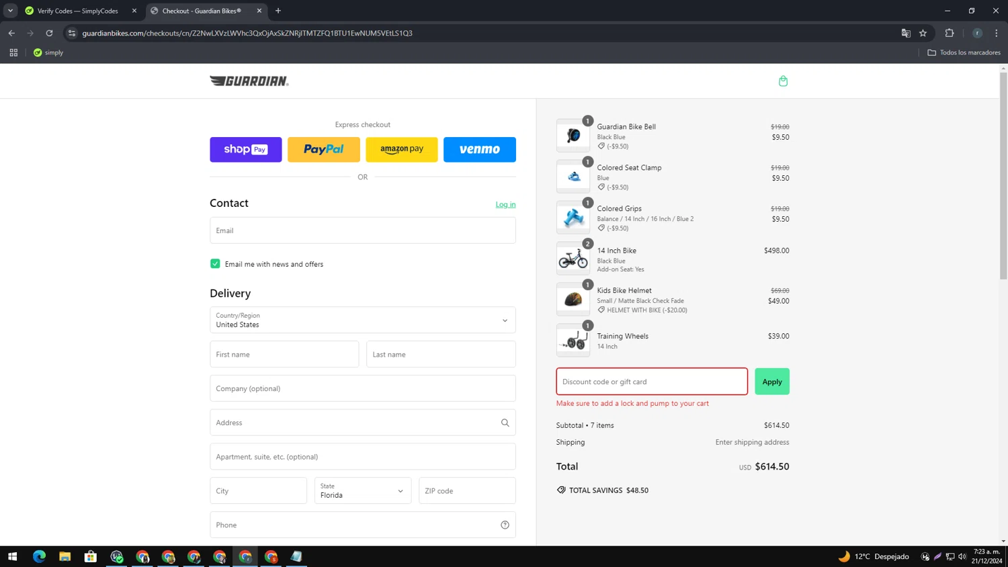This screenshot has width=1008, height=567.
Task: Click the address search magnifier icon
Action: [x=505, y=423]
